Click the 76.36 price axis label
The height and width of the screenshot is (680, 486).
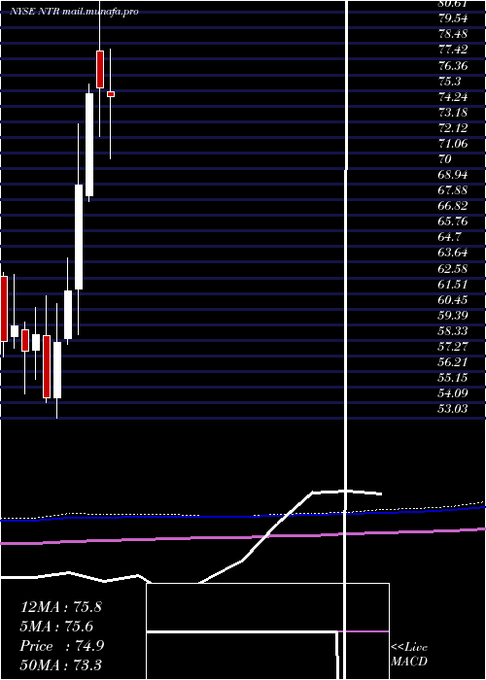click(x=454, y=65)
